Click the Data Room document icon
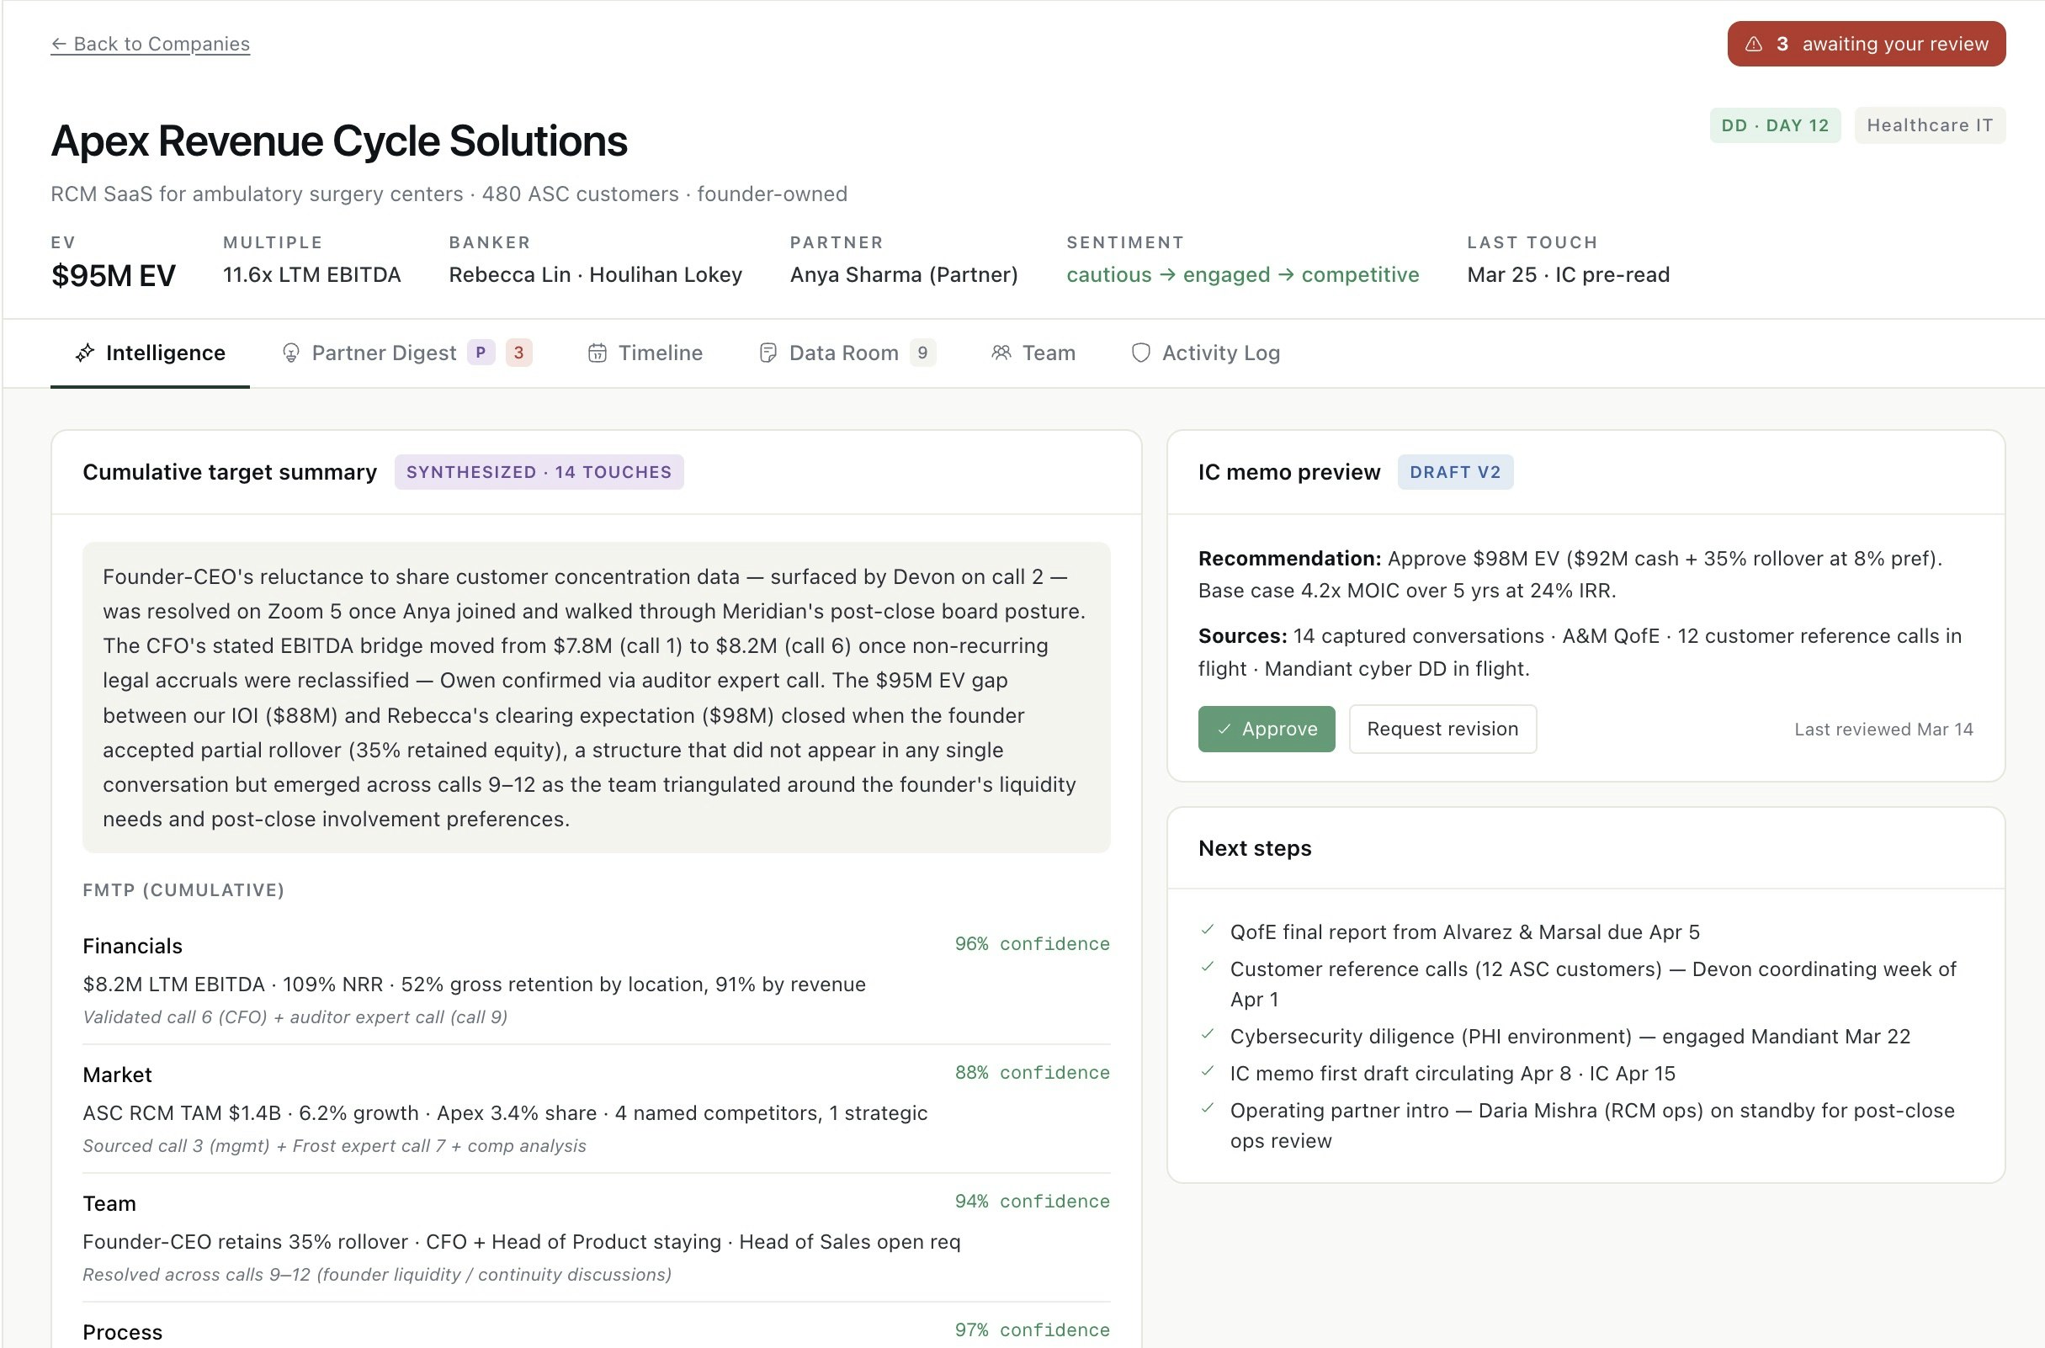This screenshot has width=2045, height=1348. pyautogui.click(x=768, y=353)
